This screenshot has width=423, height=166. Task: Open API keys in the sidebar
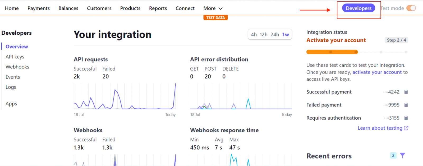pyautogui.click(x=15, y=57)
